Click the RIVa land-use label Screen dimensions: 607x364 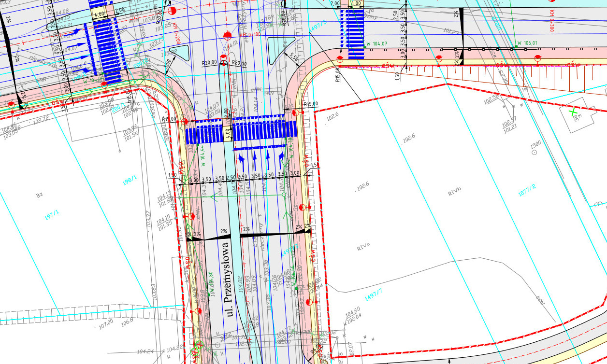tap(364, 249)
